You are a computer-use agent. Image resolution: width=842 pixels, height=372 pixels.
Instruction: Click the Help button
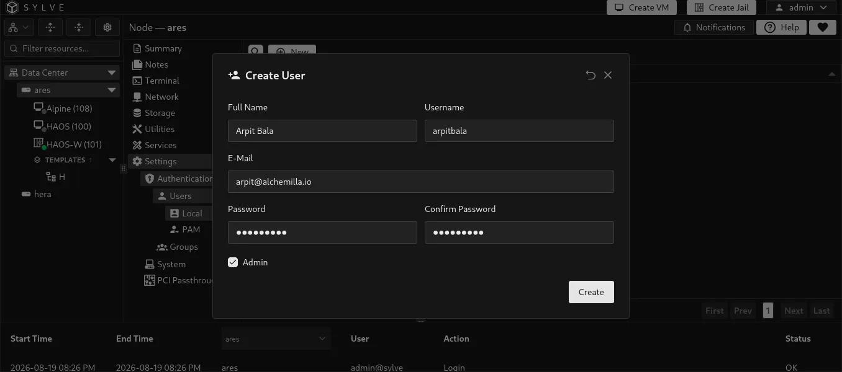click(x=782, y=27)
